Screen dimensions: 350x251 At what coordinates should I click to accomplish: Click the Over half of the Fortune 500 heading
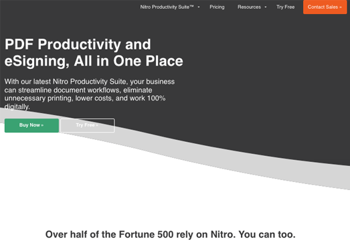(x=170, y=234)
